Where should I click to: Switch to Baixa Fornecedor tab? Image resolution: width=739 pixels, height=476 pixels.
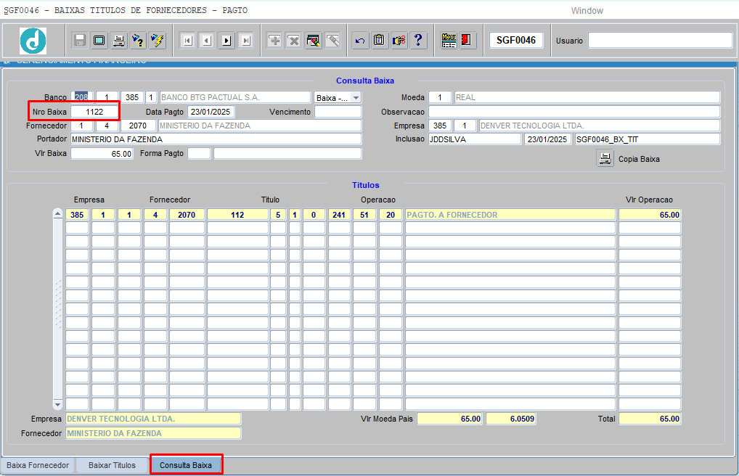pyautogui.click(x=38, y=465)
